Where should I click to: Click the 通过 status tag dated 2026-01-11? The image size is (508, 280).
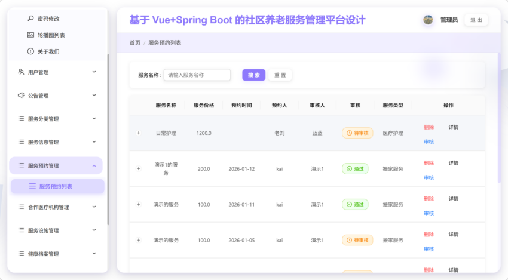(x=355, y=204)
